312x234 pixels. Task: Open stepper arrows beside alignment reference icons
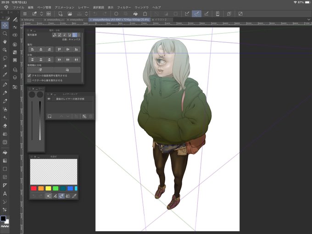(78, 35)
